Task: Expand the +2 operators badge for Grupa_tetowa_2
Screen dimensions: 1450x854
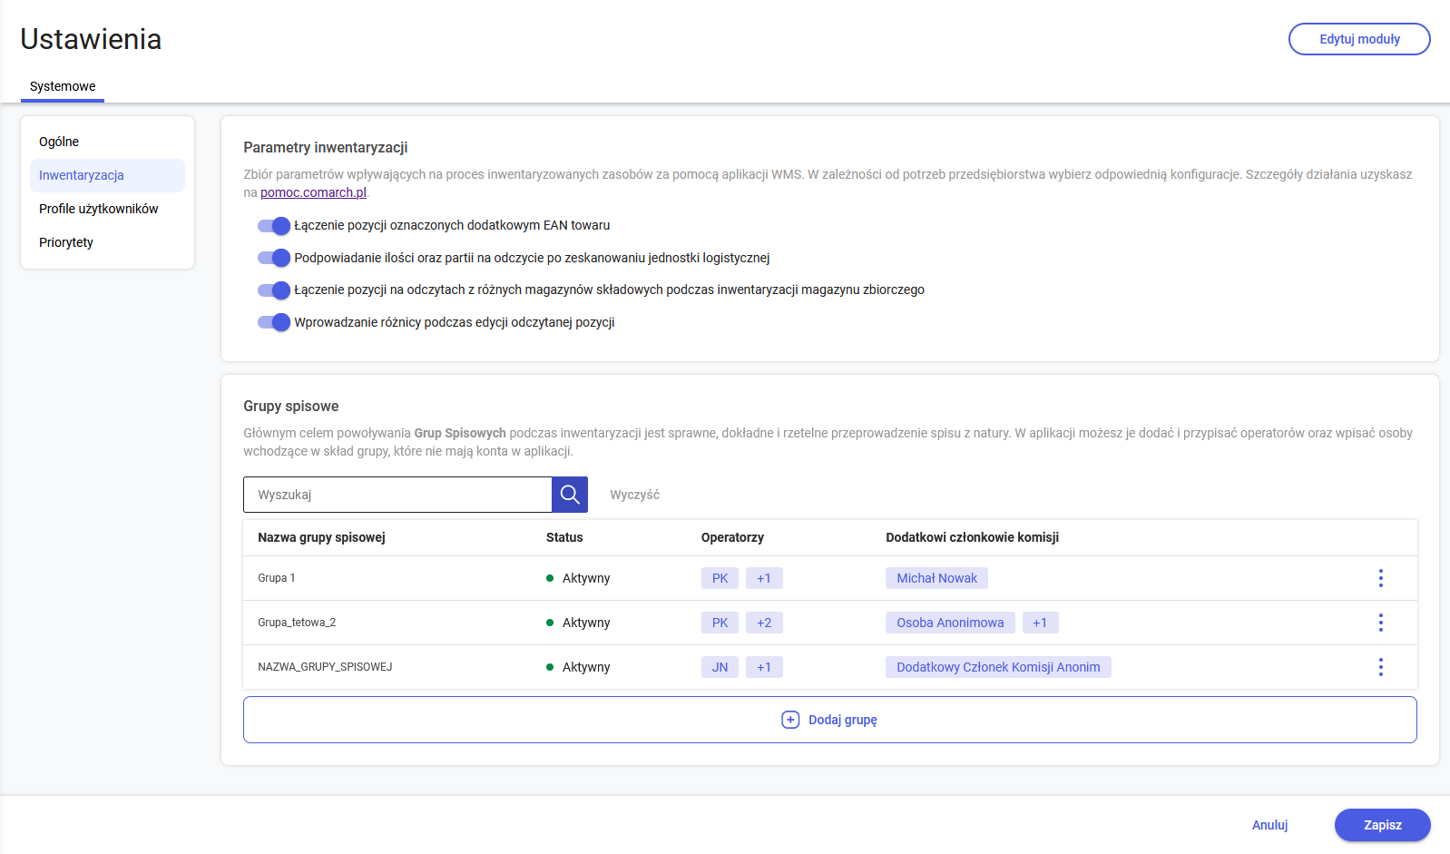Action: tap(764, 623)
